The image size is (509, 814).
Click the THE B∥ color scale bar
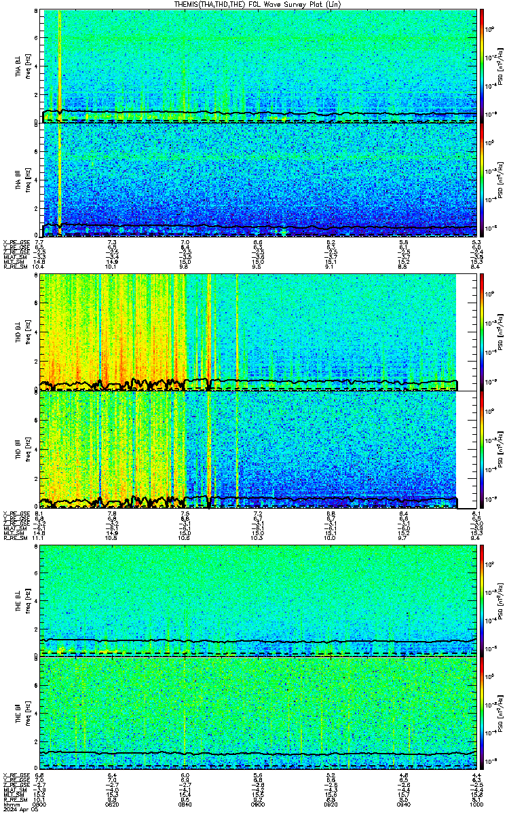(x=482, y=715)
